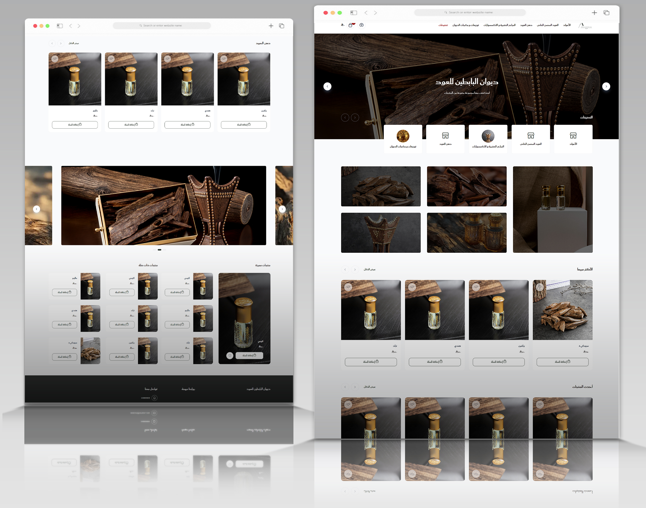
Task: Open the shopping cart icon in site header
Action: coord(350,25)
